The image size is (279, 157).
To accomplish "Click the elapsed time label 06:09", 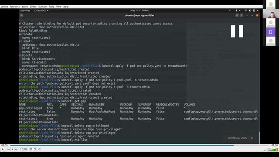I will coord(4,145).
